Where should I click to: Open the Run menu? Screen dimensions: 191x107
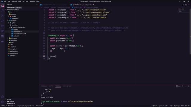(27, 1)
